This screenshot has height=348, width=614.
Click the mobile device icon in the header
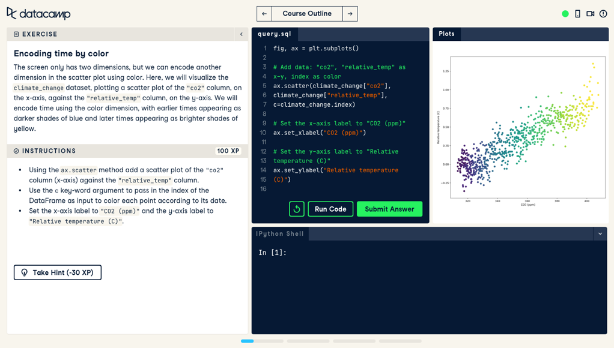(578, 13)
